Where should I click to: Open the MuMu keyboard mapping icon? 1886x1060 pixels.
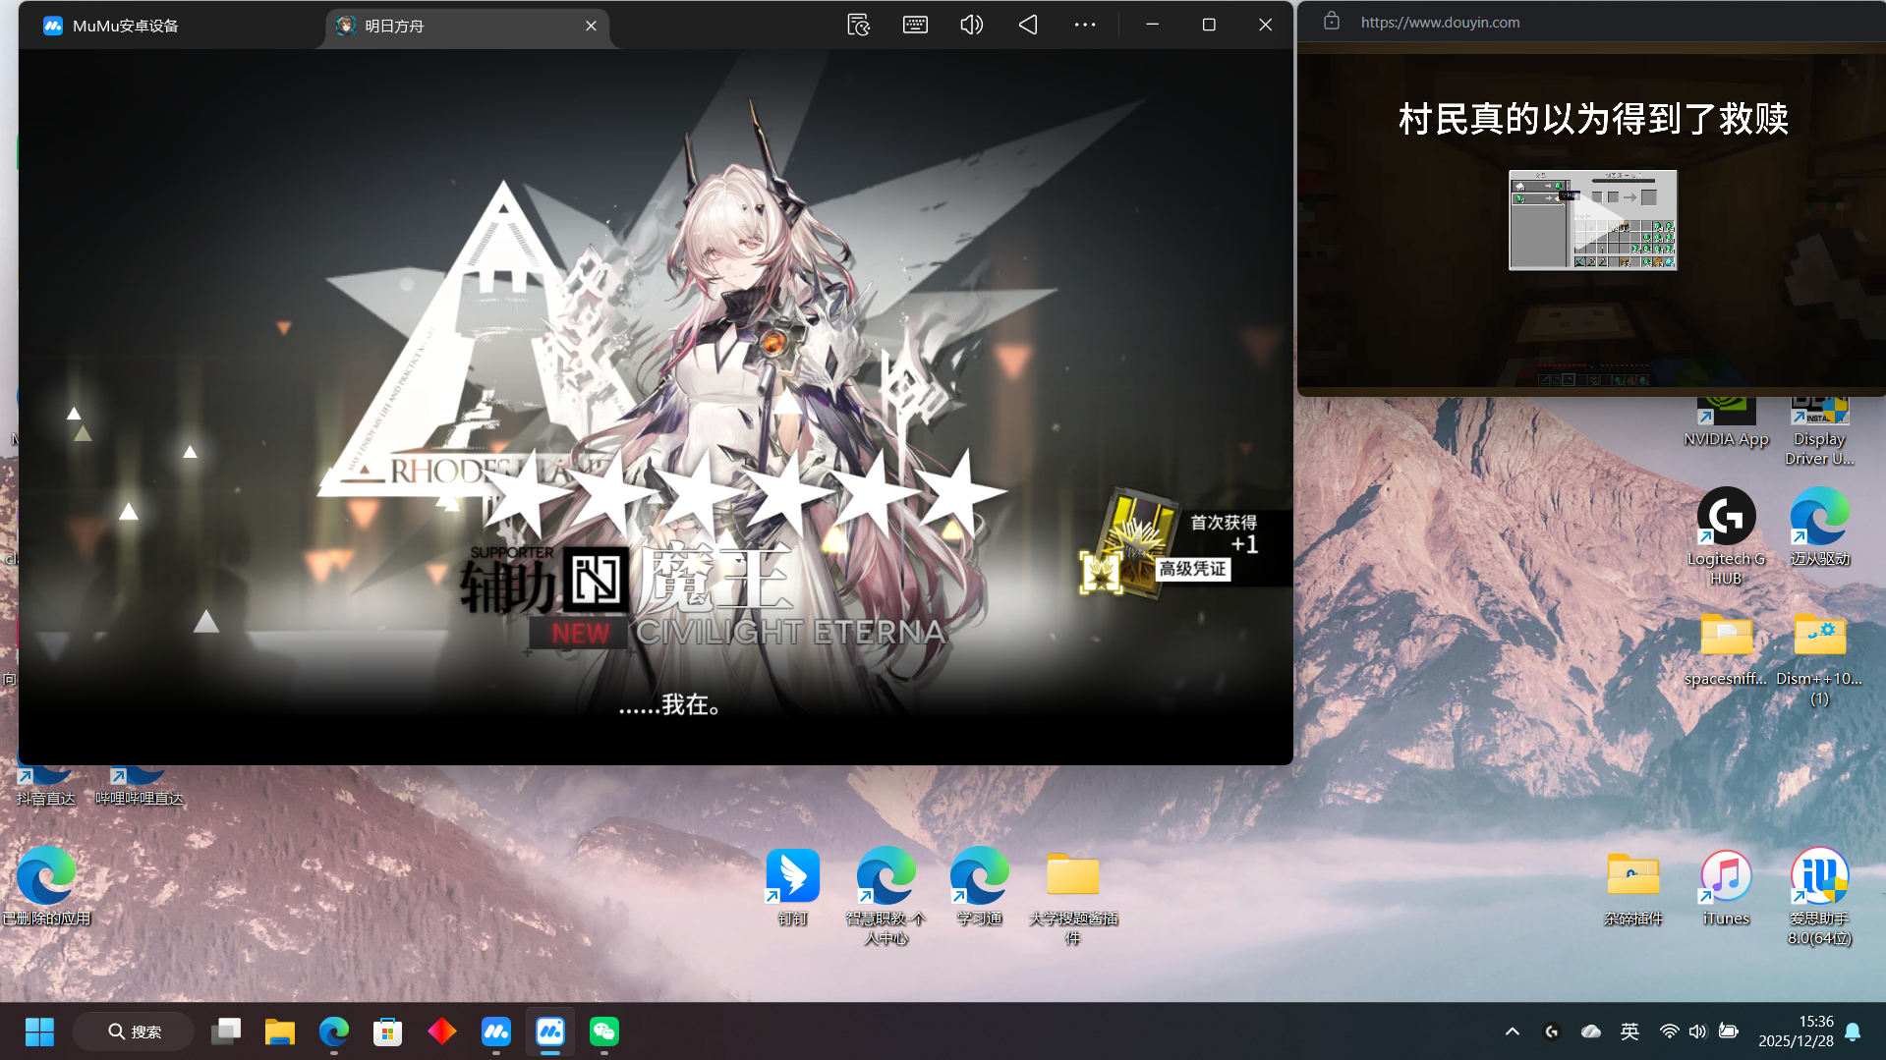[x=915, y=25]
